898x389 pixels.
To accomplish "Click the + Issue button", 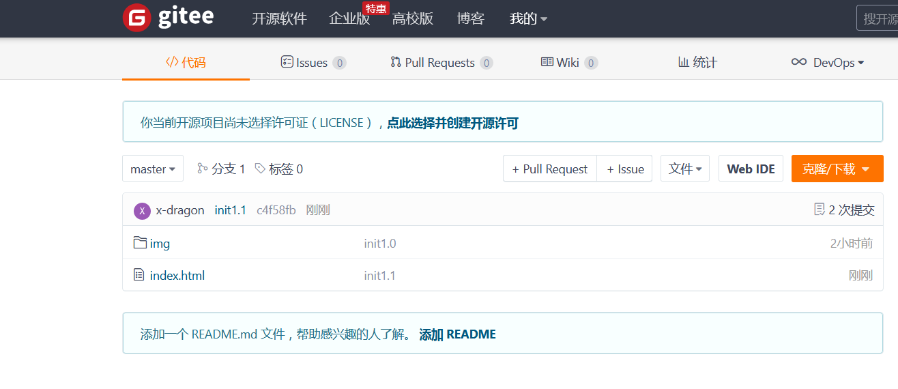I will (625, 169).
